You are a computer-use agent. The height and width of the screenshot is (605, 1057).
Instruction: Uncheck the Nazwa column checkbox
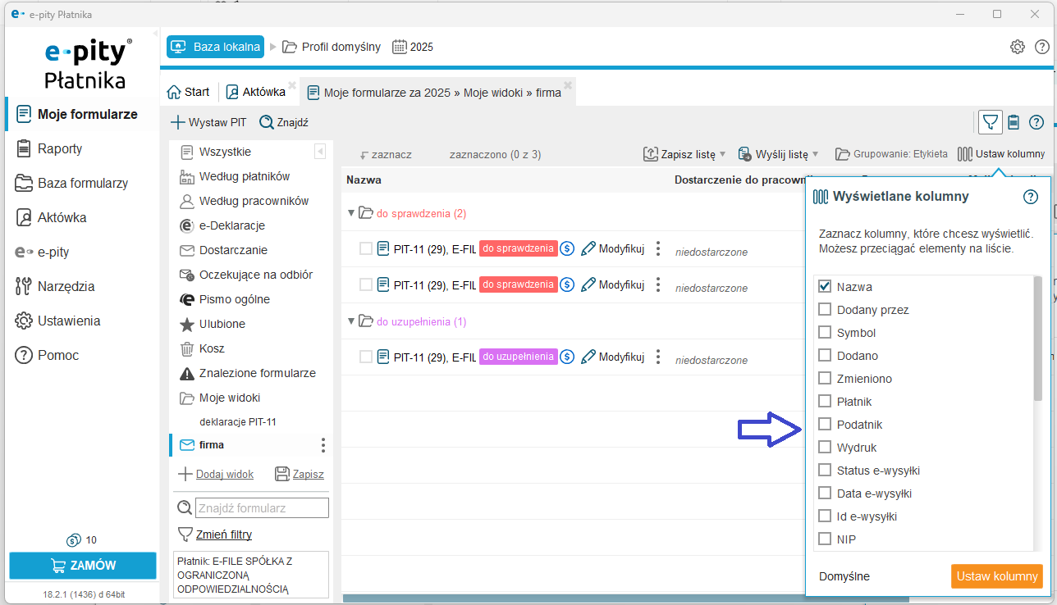pos(825,287)
